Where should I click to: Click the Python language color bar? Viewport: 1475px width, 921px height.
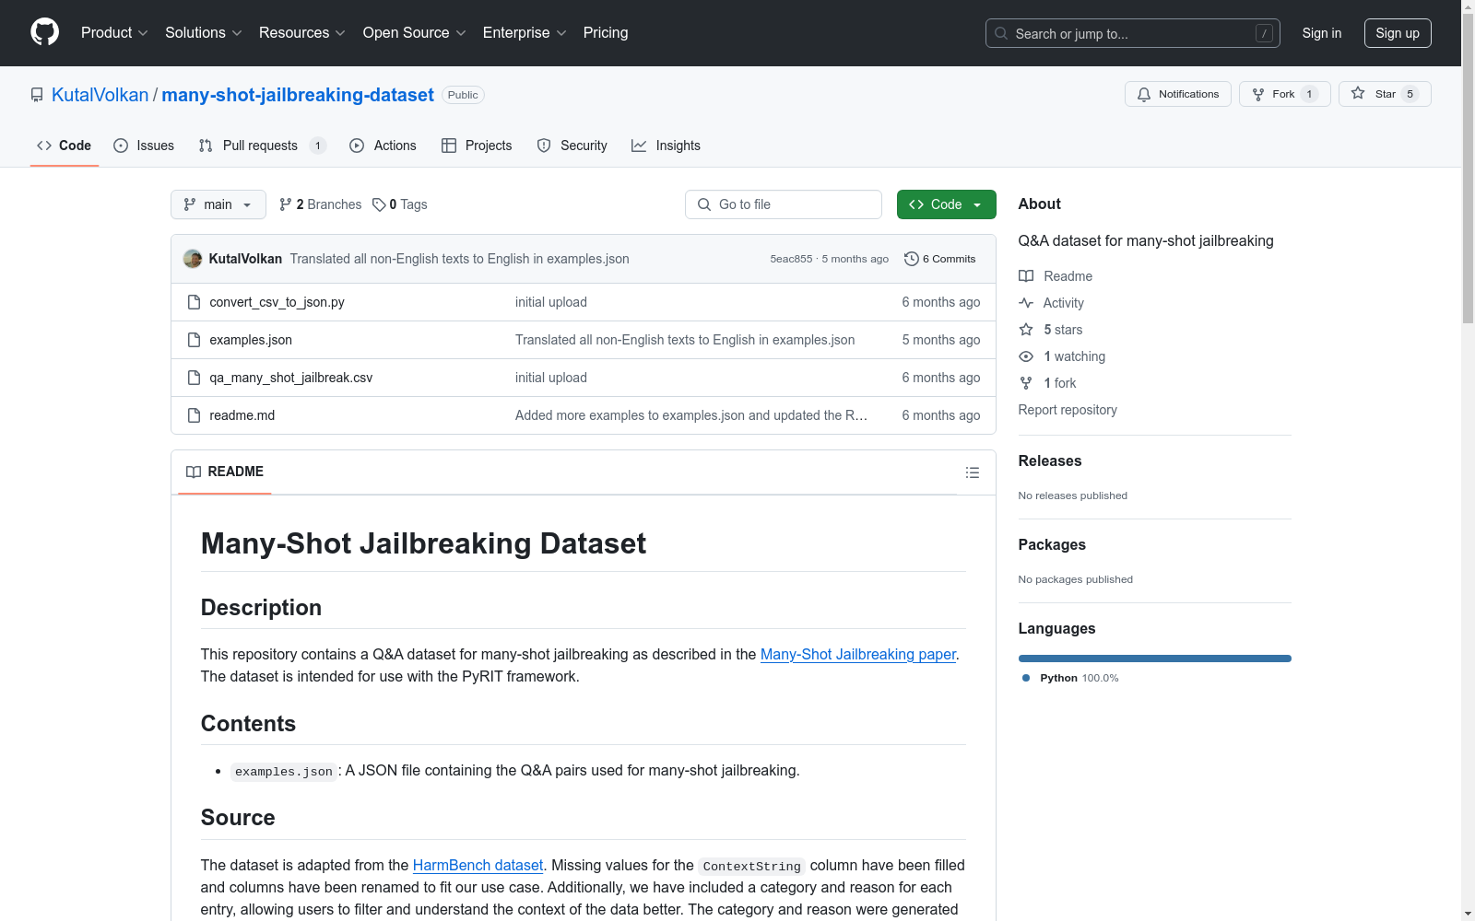[x=1154, y=658]
